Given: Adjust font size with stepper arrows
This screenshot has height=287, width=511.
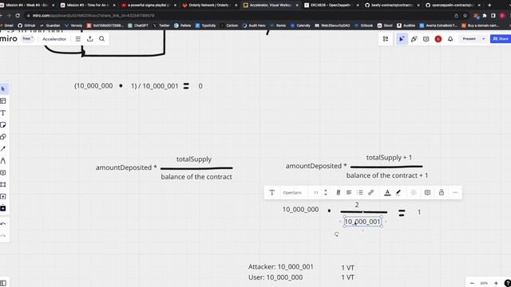Looking at the screenshot, I should pos(326,193).
